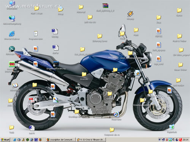Click the Start button
The height and width of the screenshot is (142, 190).
click(x=5, y=140)
